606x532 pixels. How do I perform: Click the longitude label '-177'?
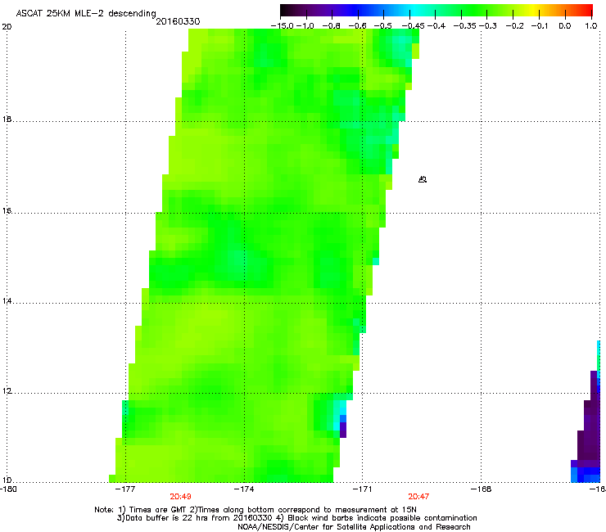coord(126,489)
